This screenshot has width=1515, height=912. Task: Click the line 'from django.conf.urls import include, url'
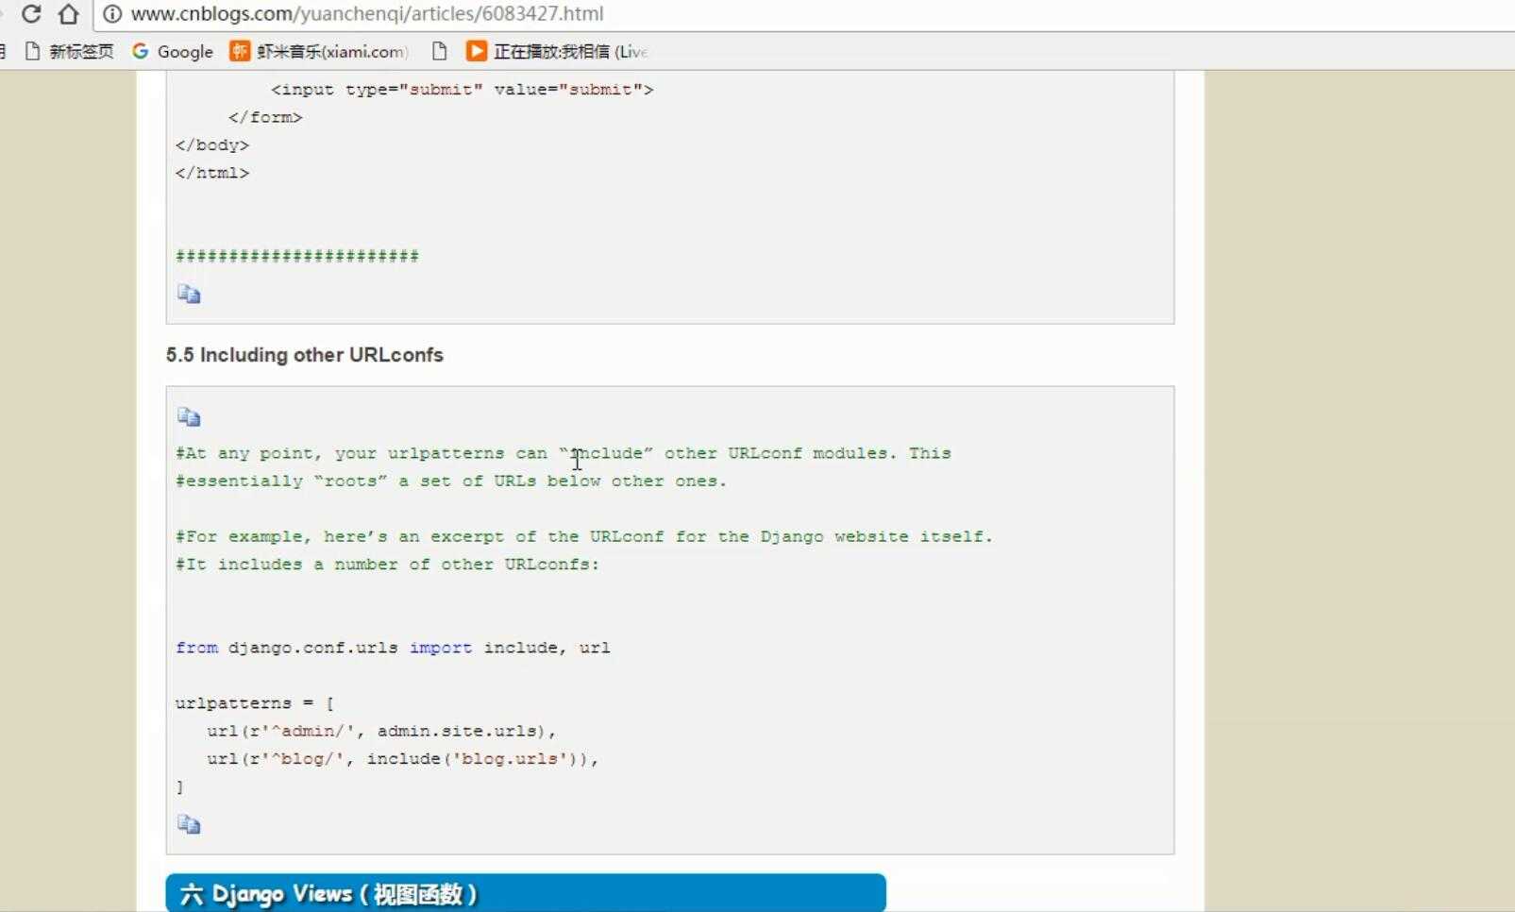tap(393, 648)
